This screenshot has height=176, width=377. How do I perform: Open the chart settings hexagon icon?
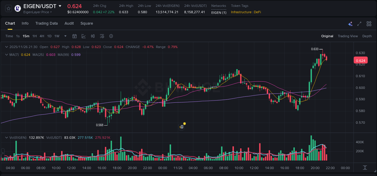click(111, 36)
